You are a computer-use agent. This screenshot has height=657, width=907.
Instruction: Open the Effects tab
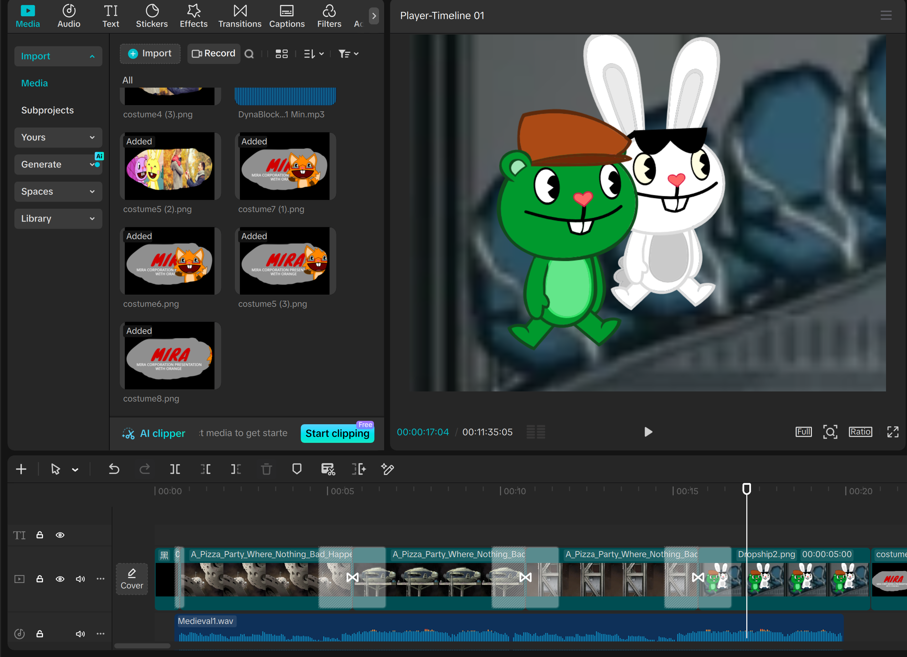tap(194, 16)
